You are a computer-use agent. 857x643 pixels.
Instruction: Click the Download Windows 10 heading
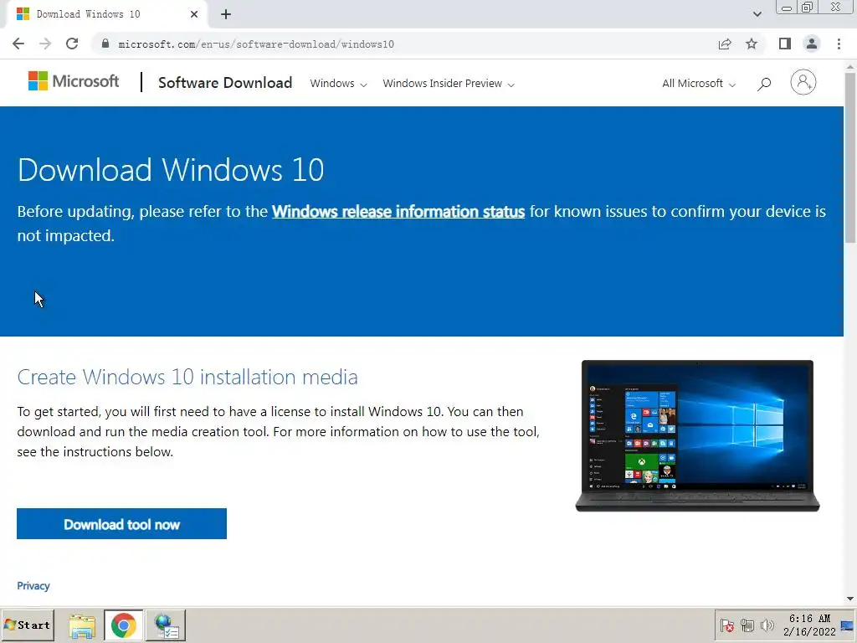coord(171,169)
